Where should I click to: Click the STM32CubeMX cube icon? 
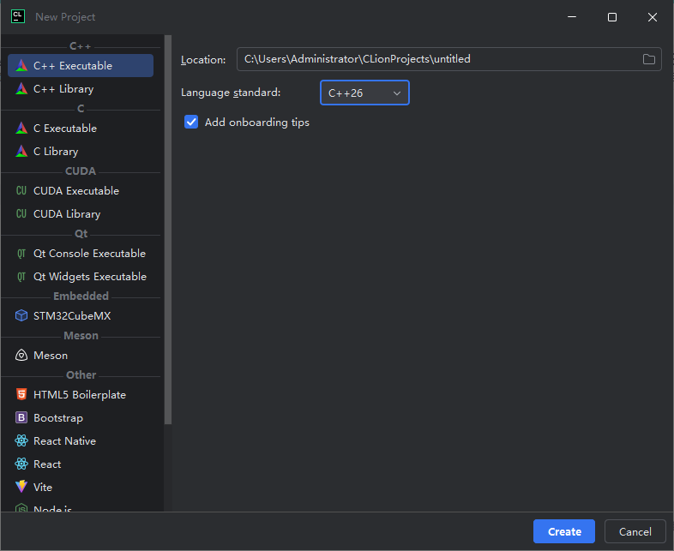point(21,315)
